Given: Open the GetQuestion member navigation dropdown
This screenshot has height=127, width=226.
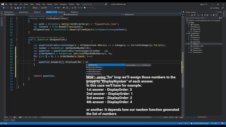Looking at the screenshot, I should click(x=152, y=14).
